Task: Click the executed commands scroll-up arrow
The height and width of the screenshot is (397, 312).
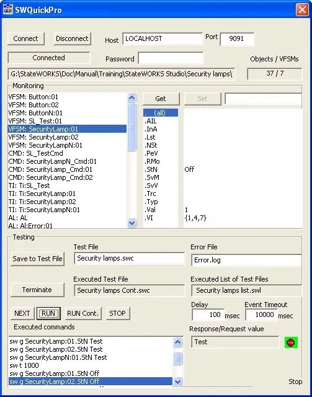Action: pos(178,342)
